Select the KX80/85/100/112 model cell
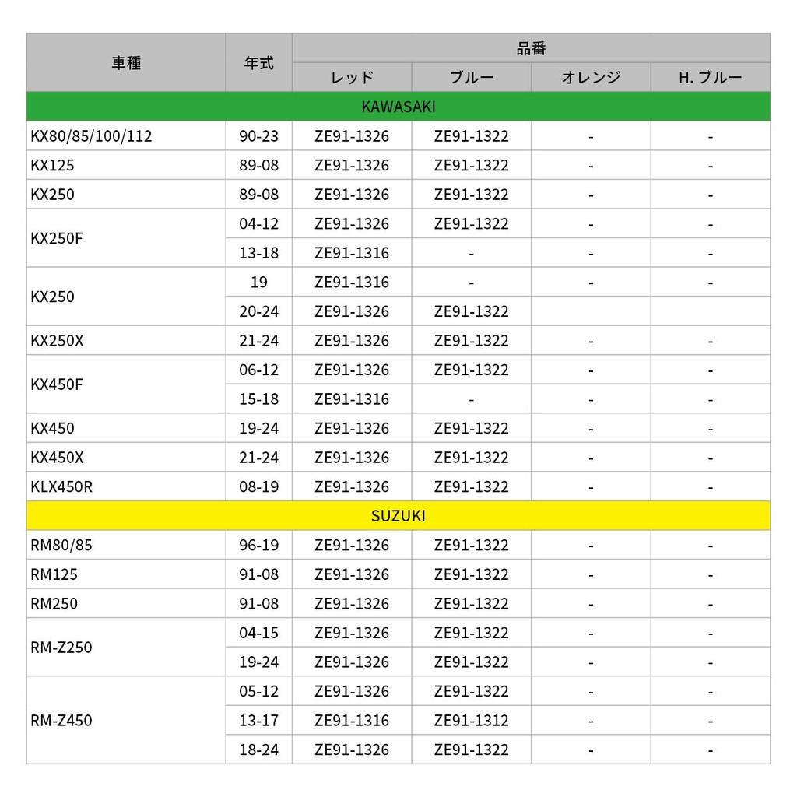797x797 pixels. (91, 136)
